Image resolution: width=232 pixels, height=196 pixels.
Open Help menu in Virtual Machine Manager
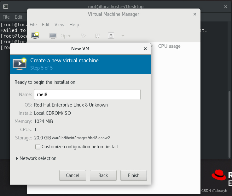click(x=74, y=25)
